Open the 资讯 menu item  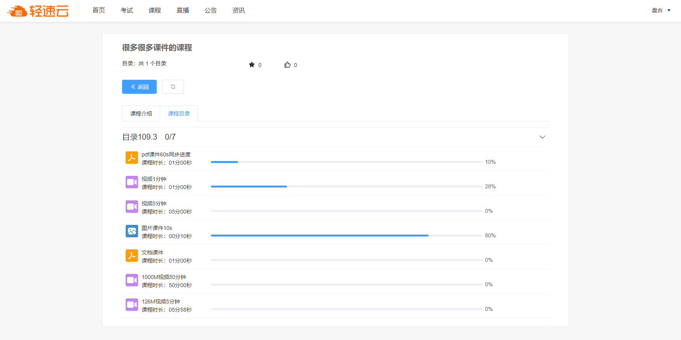point(239,11)
